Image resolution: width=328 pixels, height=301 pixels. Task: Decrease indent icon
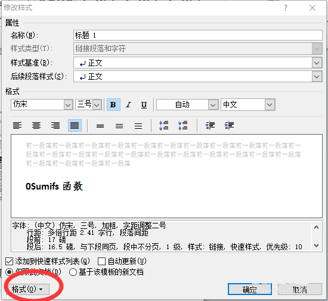[210, 126]
